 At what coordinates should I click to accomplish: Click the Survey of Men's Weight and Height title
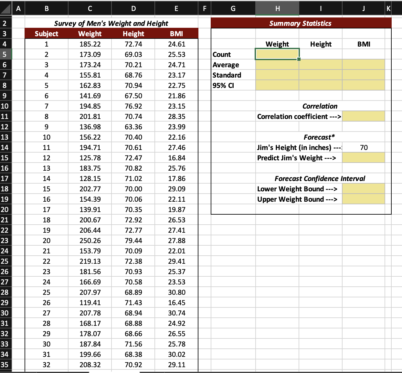tap(111, 23)
